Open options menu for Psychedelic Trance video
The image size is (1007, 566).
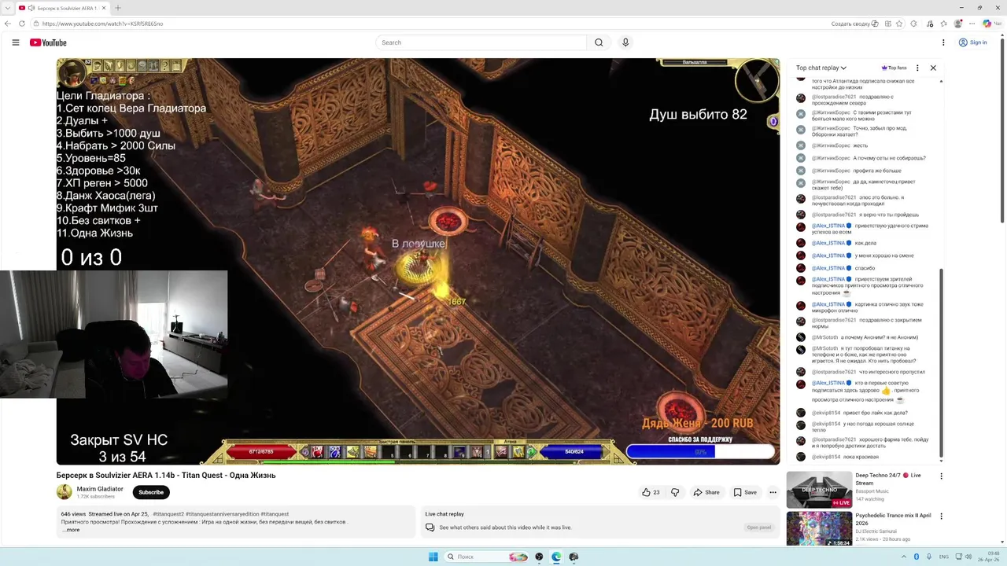[x=941, y=516]
